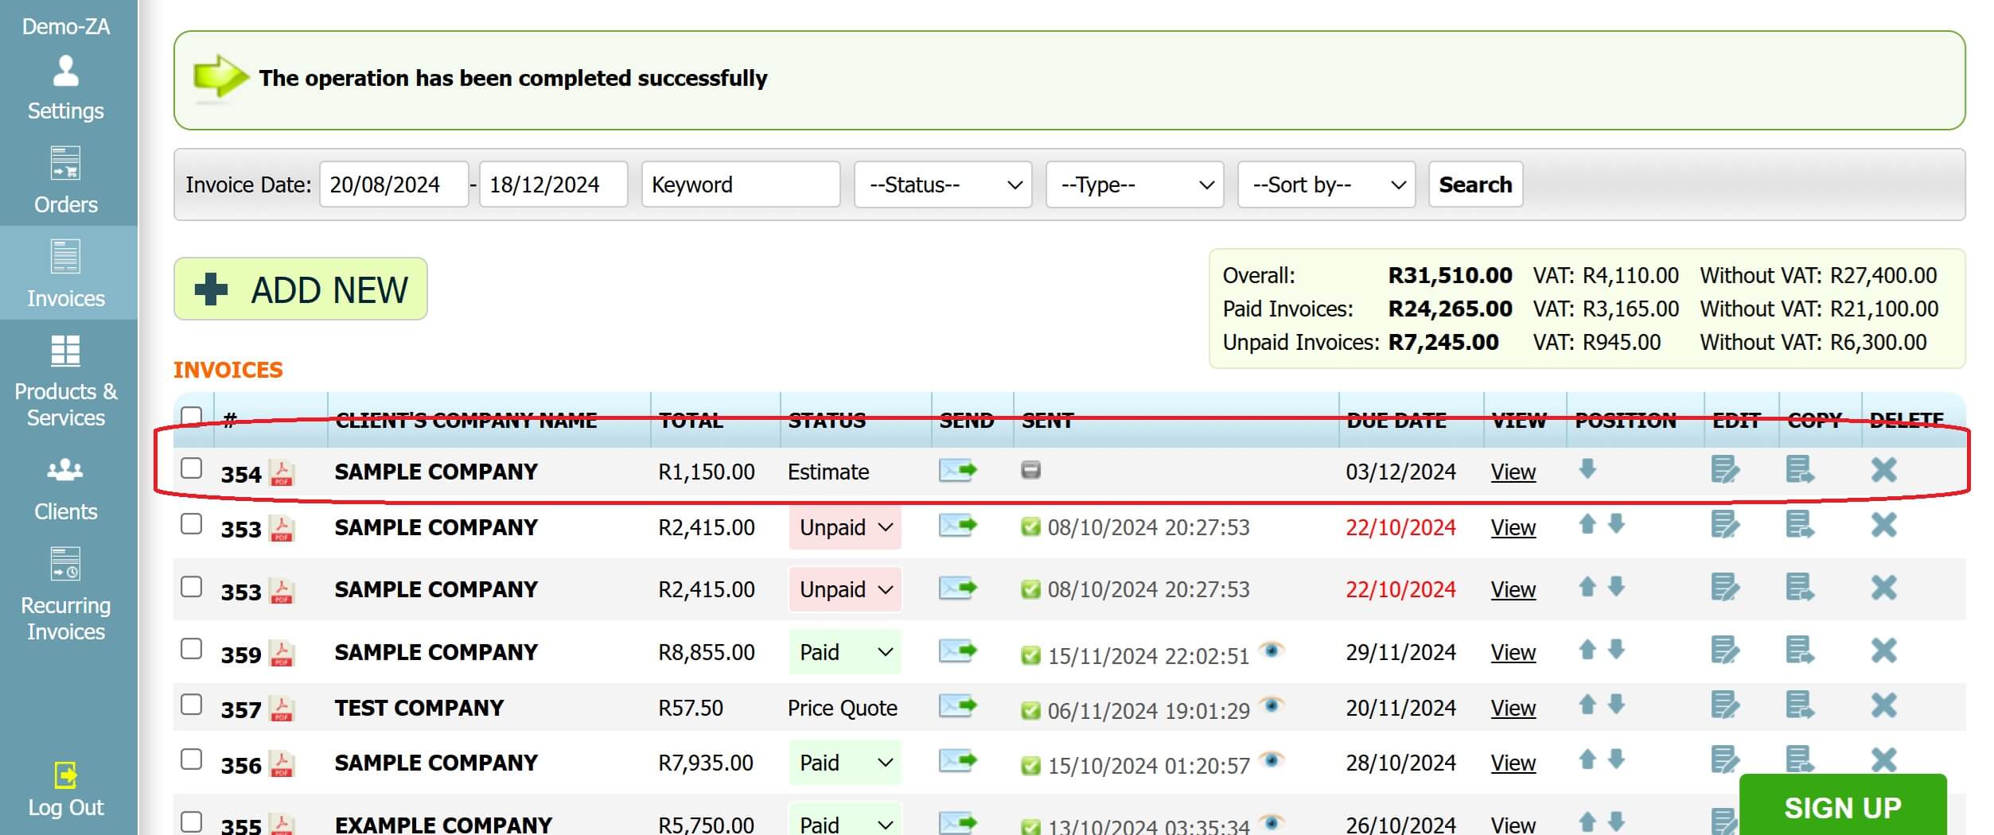Image resolution: width=1994 pixels, height=835 pixels.
Task: Click the copy icon for invoice 357
Action: 1800,705
